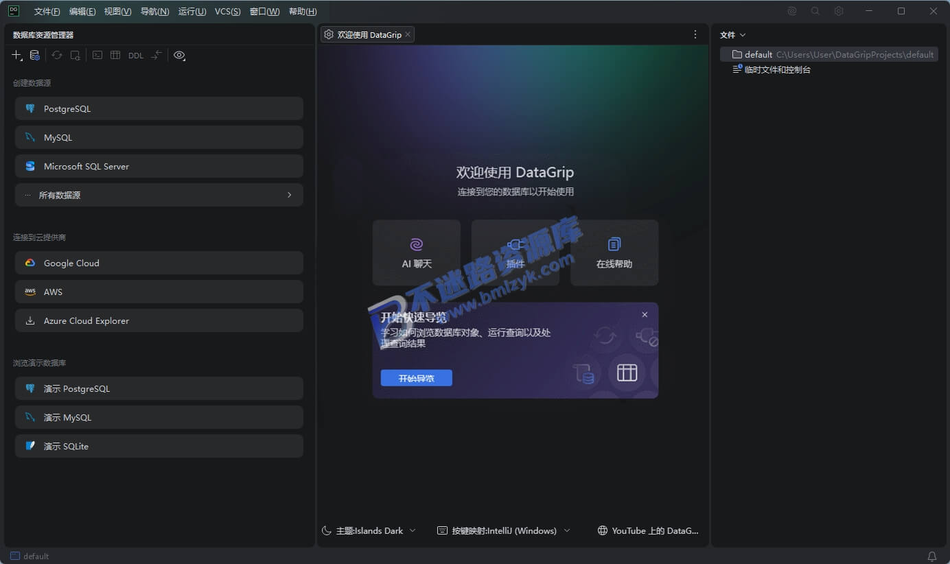Close the 开始快速导览 banner
The image size is (950, 564).
(x=645, y=314)
